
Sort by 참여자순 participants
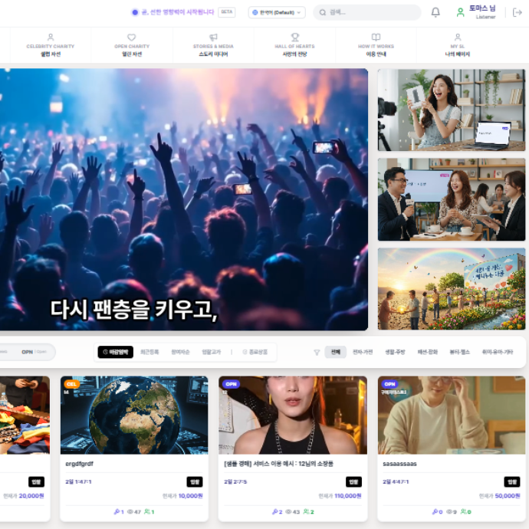180,352
